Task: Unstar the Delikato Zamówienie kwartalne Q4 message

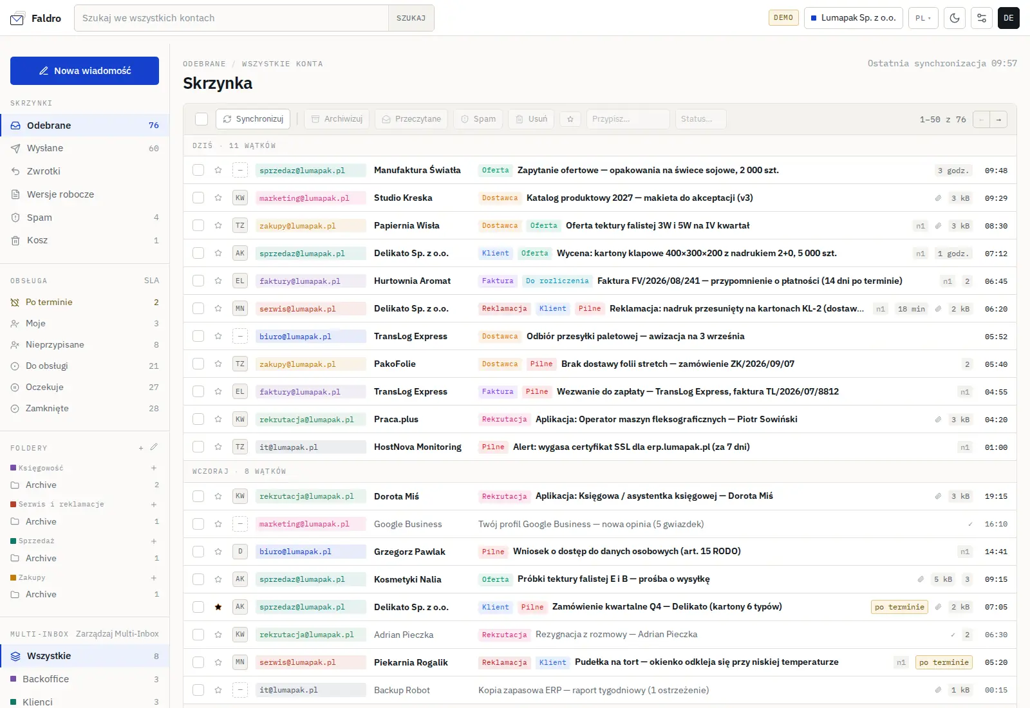Action: pyautogui.click(x=218, y=607)
